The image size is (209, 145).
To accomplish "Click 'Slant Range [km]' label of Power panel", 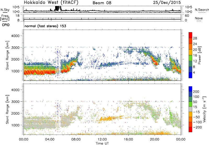I will tap(7, 55).
